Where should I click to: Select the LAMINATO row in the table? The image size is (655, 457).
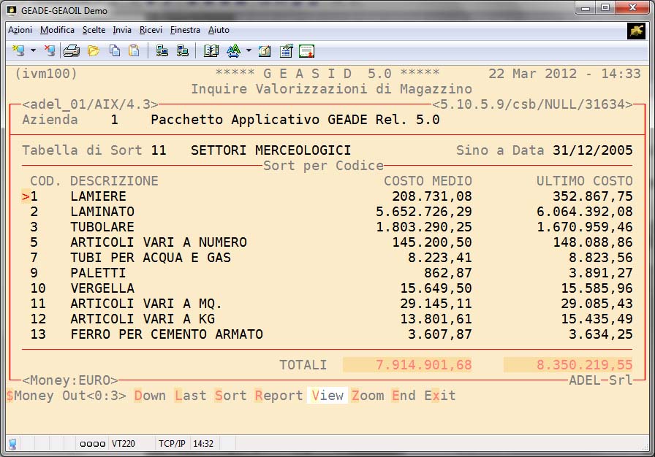102,212
